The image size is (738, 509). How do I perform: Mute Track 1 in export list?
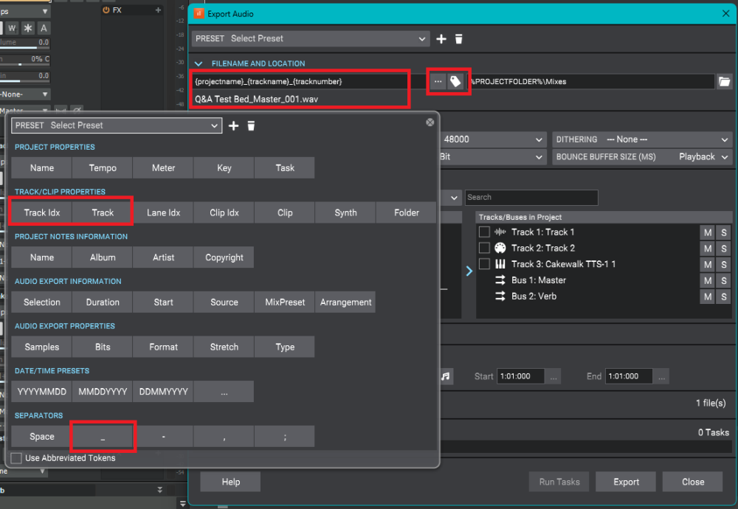coord(708,232)
